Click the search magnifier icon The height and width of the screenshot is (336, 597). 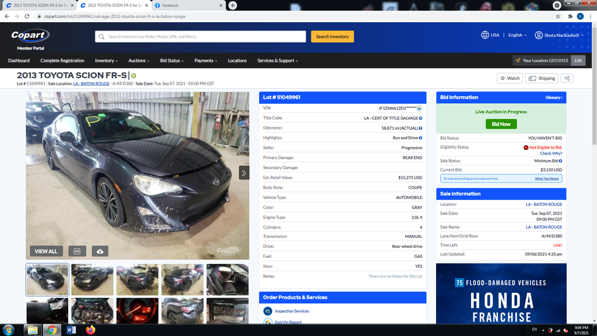101,37
